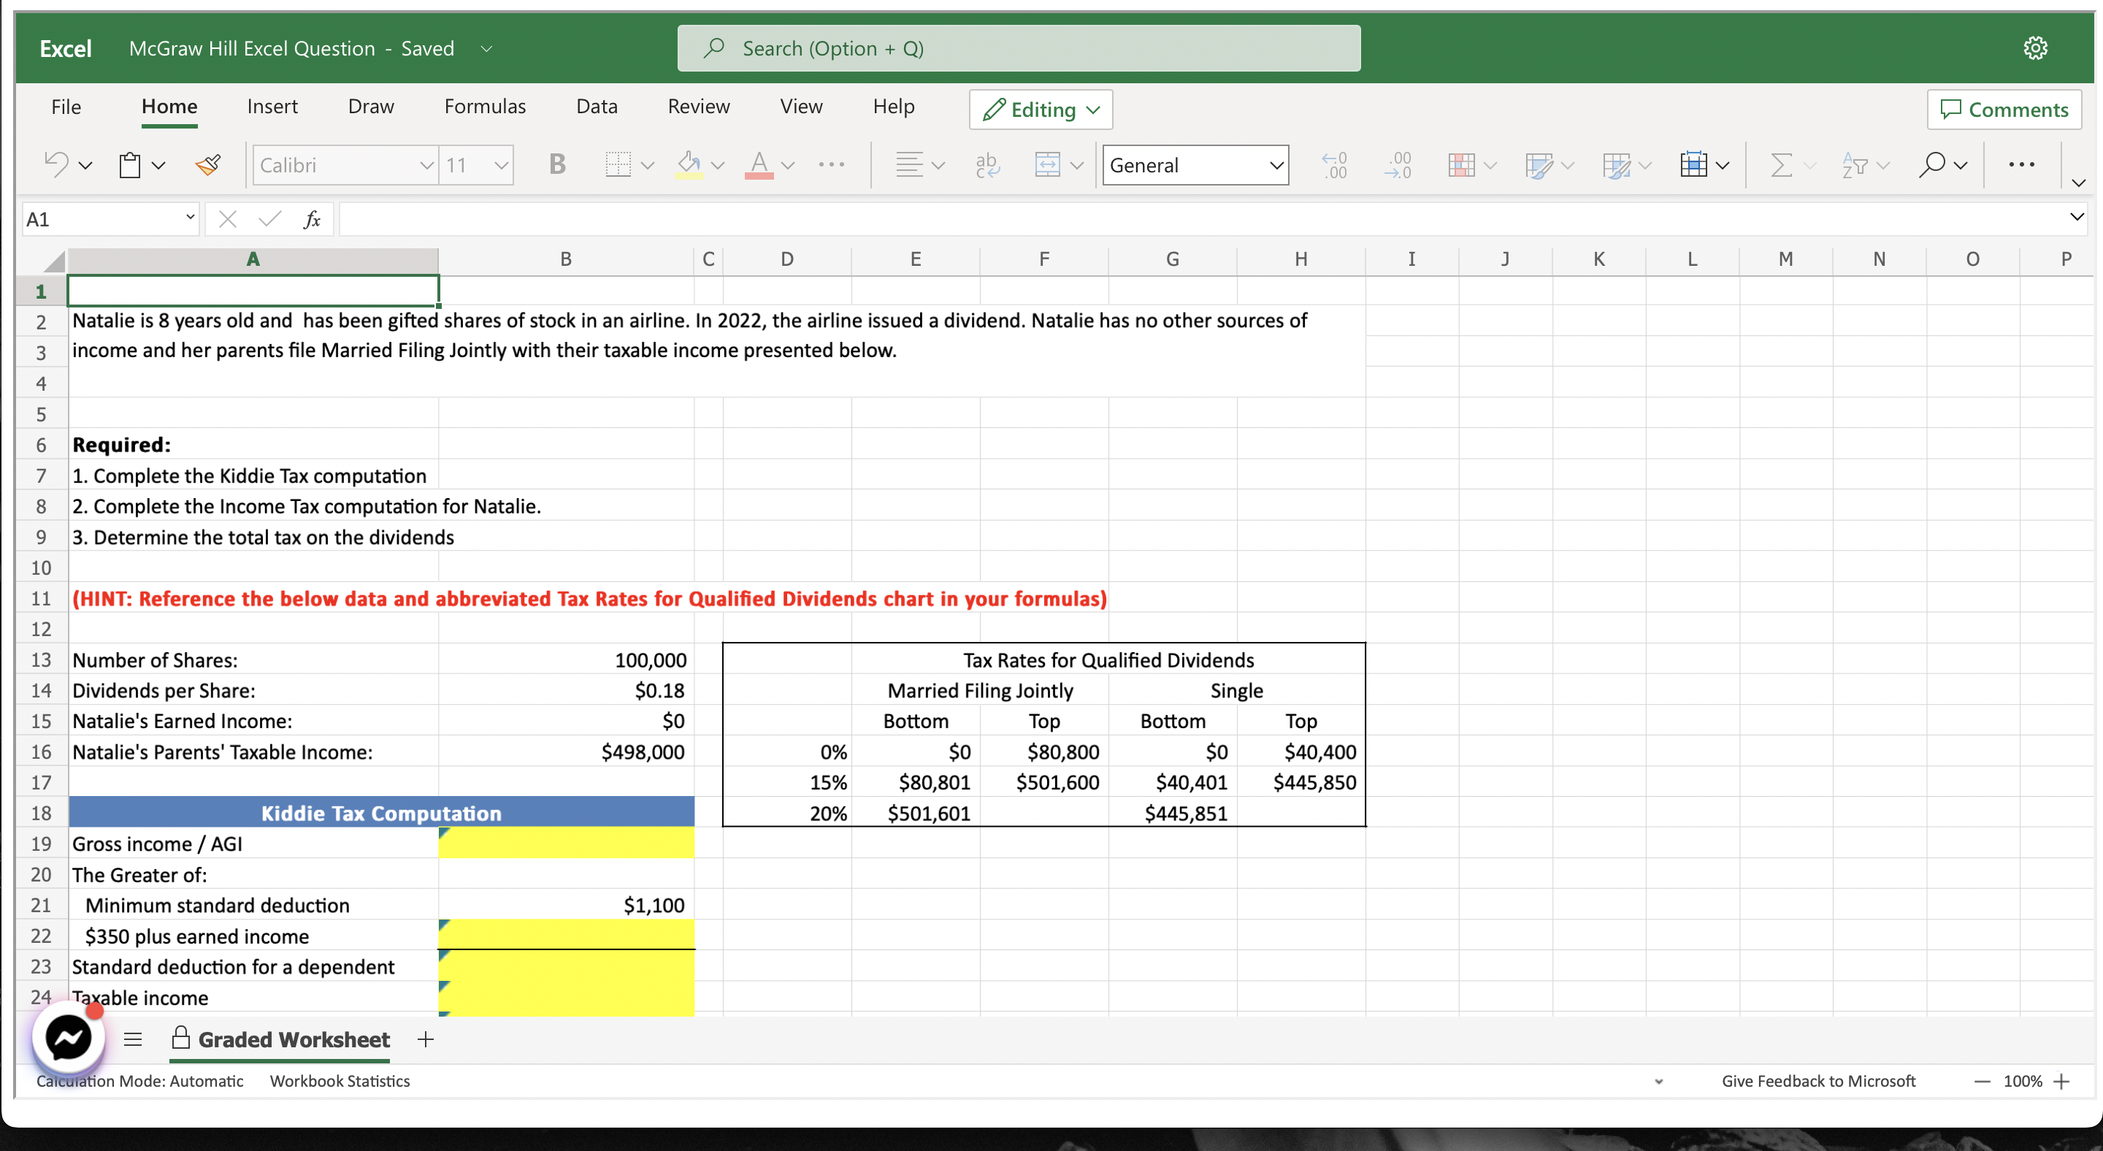Switch to the Formulas ribbon tab
2103x1151 pixels.
[485, 106]
